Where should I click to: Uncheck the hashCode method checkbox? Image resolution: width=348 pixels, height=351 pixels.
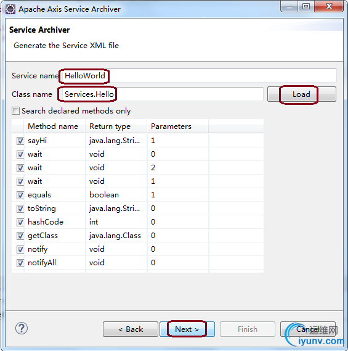(x=20, y=222)
